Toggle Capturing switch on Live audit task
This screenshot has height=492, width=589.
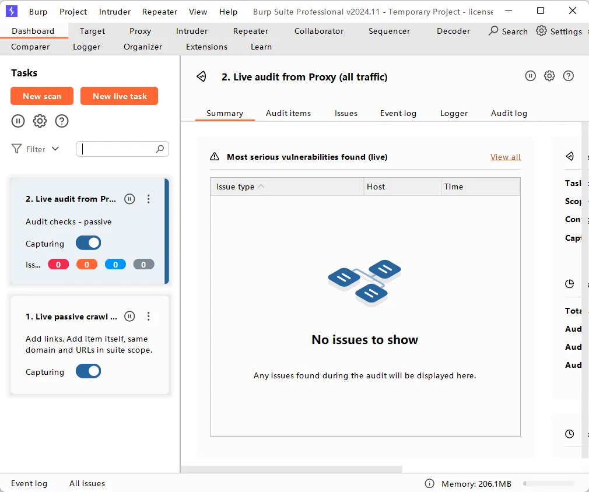88,243
